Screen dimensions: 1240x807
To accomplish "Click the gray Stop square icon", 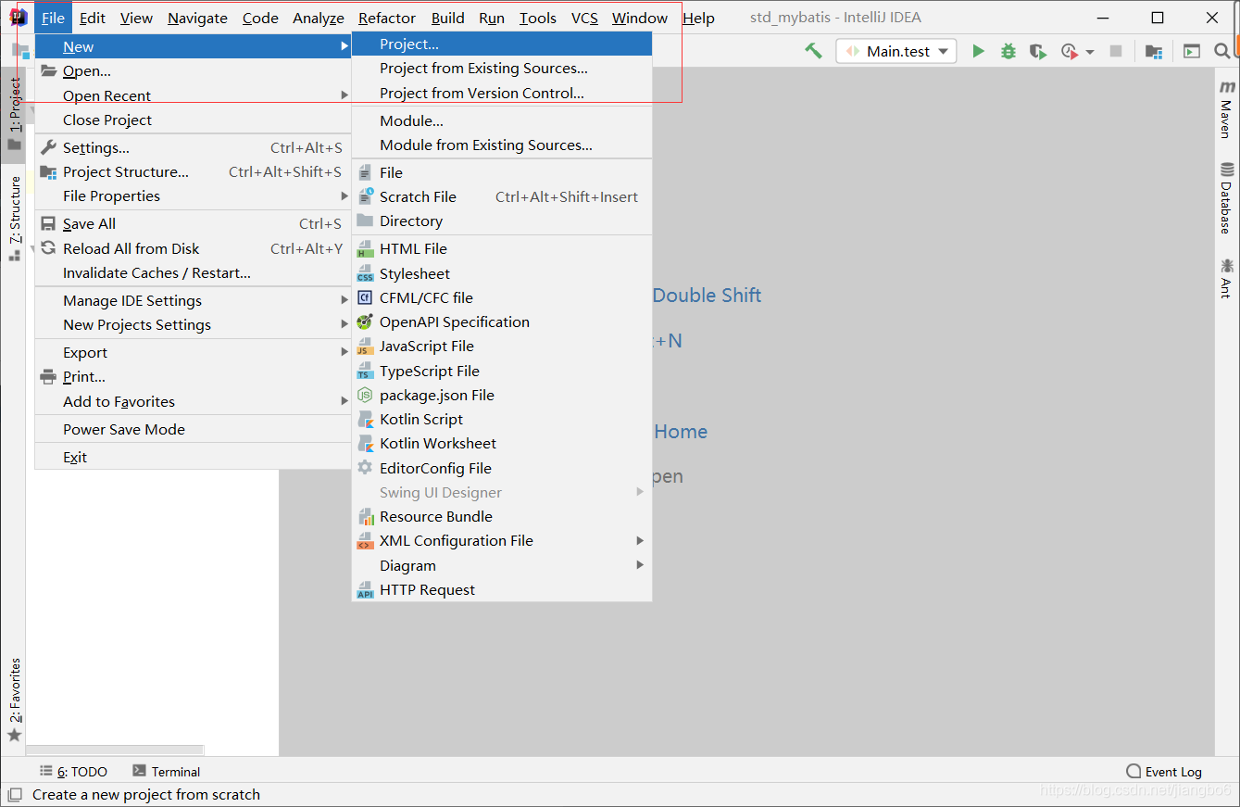I will 1116,52.
